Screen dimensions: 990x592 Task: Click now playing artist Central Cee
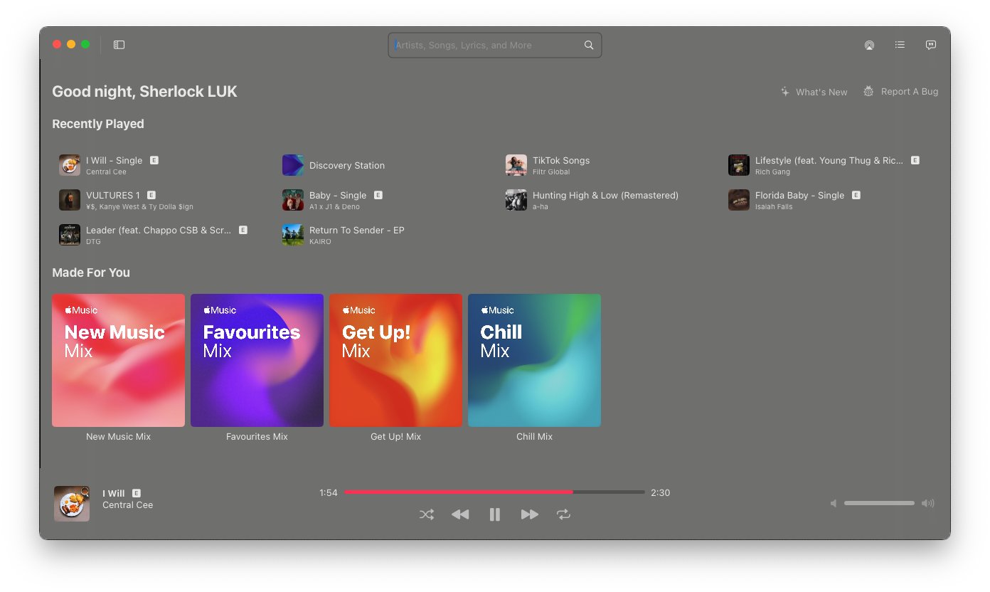127,505
